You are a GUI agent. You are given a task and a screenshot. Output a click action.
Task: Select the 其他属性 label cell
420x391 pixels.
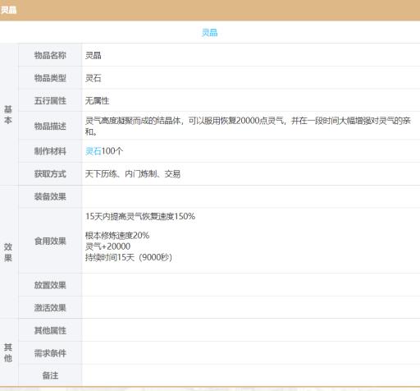pyautogui.click(x=50, y=330)
